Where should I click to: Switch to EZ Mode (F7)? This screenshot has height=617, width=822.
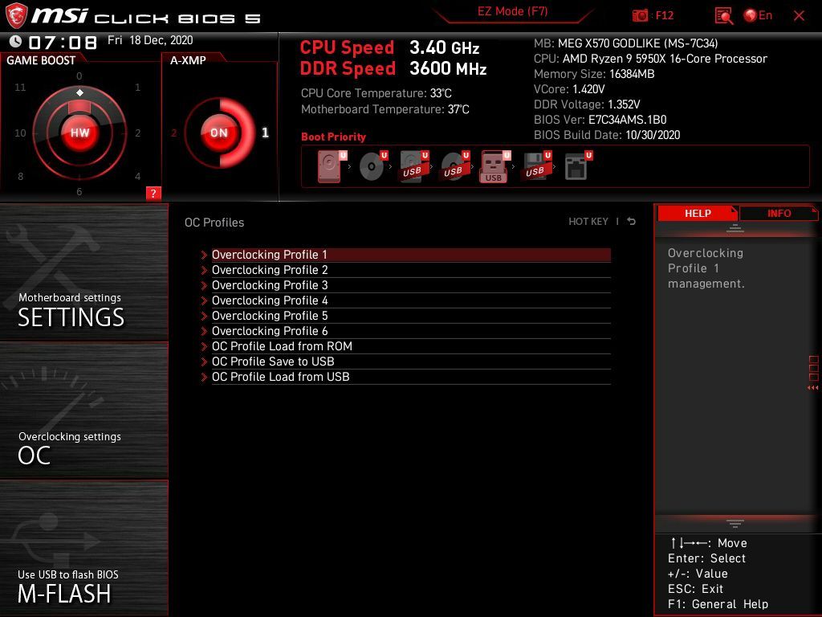tap(513, 11)
